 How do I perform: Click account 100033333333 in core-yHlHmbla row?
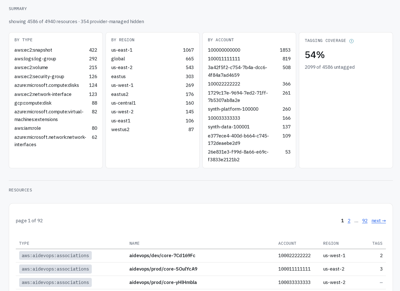click(294, 283)
